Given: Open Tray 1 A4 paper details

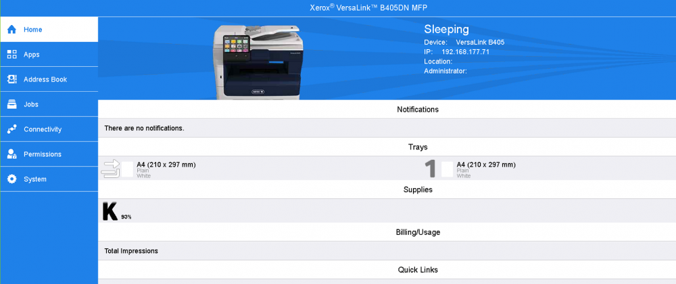Looking at the screenshot, I should [x=485, y=165].
